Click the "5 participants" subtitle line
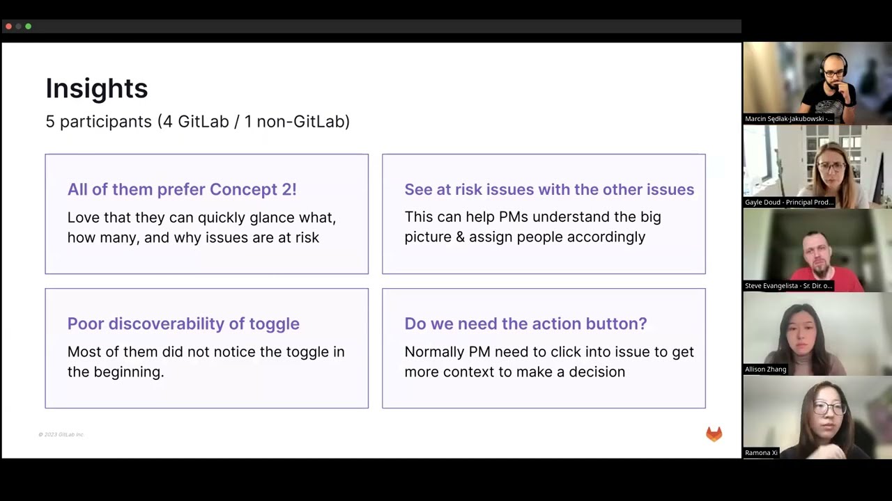This screenshot has width=892, height=501. point(197,122)
